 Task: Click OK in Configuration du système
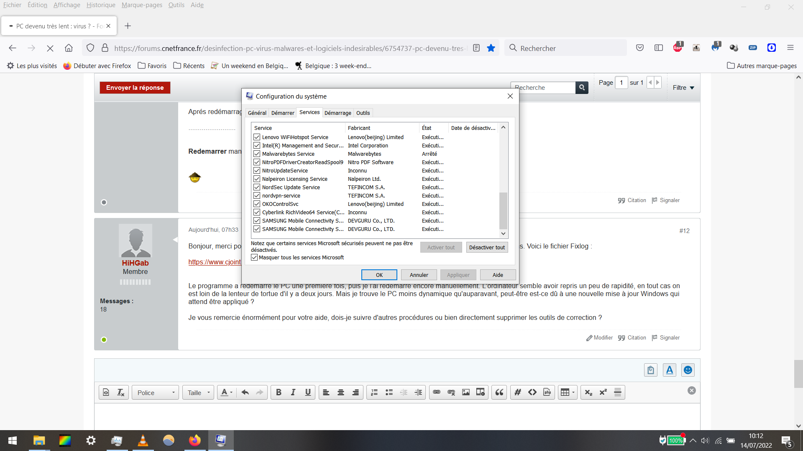pos(379,275)
